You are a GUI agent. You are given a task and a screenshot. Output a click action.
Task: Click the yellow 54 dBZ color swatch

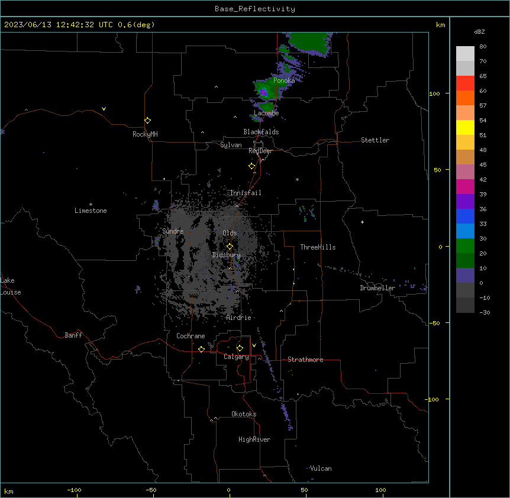point(465,127)
